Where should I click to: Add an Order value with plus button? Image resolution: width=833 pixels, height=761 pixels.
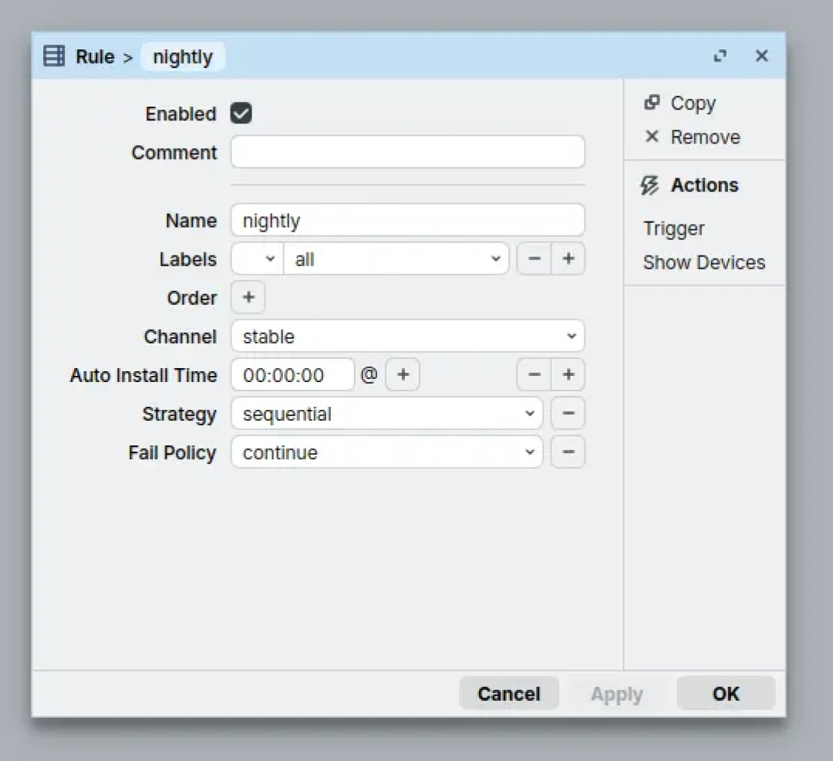click(x=248, y=298)
